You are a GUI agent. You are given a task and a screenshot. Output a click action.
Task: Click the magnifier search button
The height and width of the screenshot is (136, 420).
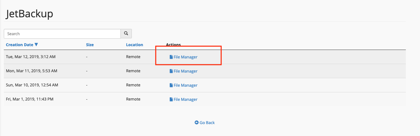[126, 34]
